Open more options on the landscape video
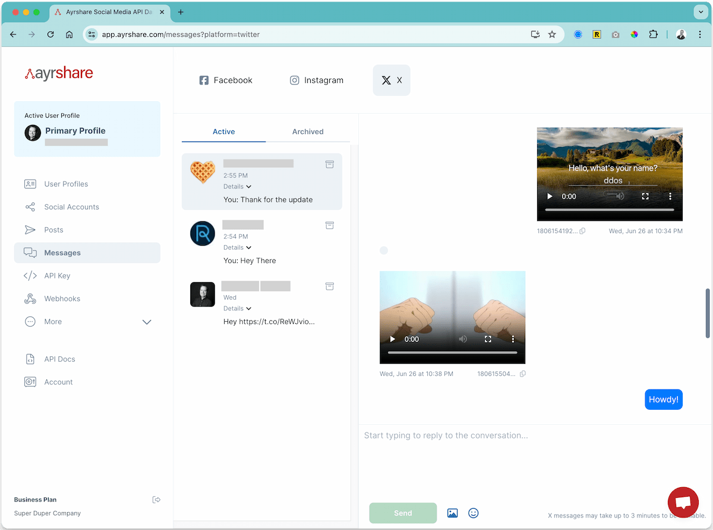This screenshot has width=713, height=530. pyautogui.click(x=670, y=196)
